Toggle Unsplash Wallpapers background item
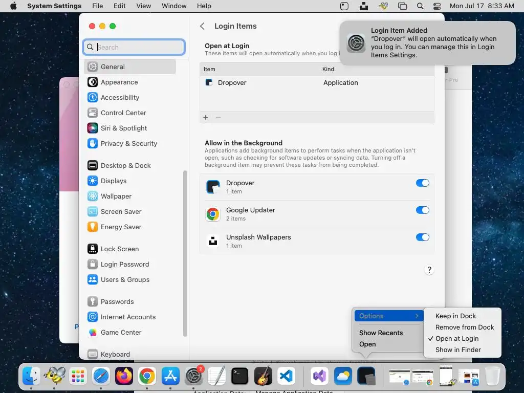The height and width of the screenshot is (393, 524). [x=422, y=237]
